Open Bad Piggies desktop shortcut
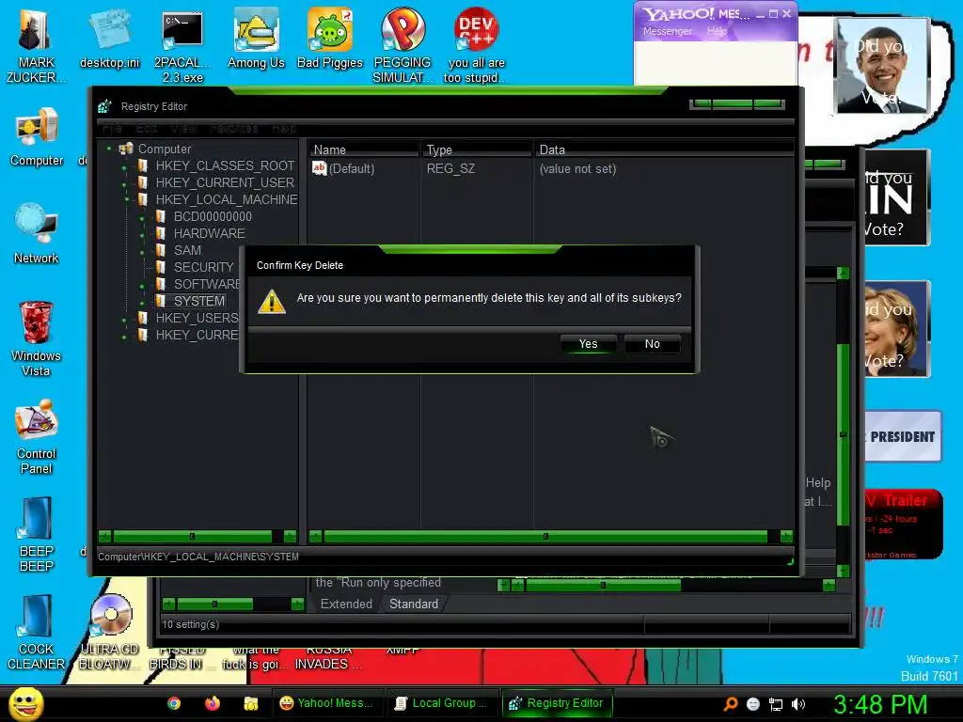The height and width of the screenshot is (722, 963). coord(330,39)
